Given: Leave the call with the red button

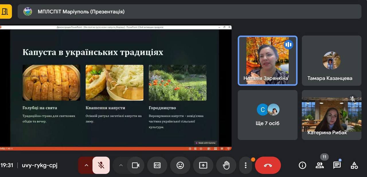Looking at the screenshot, I should [268, 165].
